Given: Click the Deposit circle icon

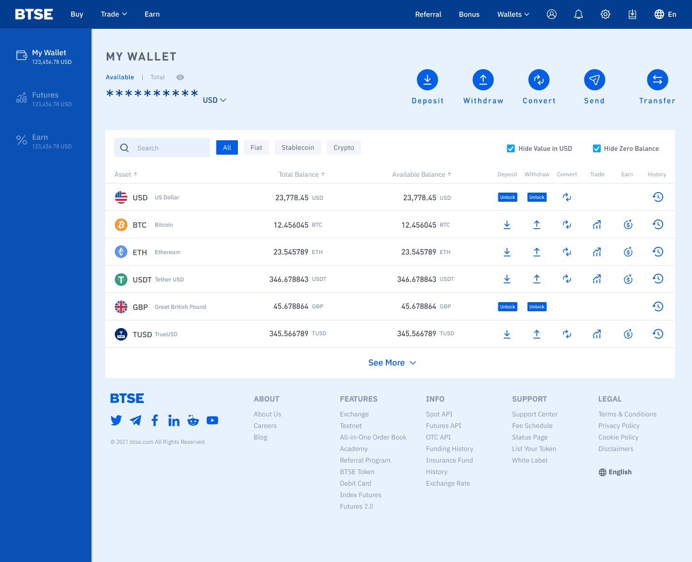Looking at the screenshot, I should tap(427, 80).
